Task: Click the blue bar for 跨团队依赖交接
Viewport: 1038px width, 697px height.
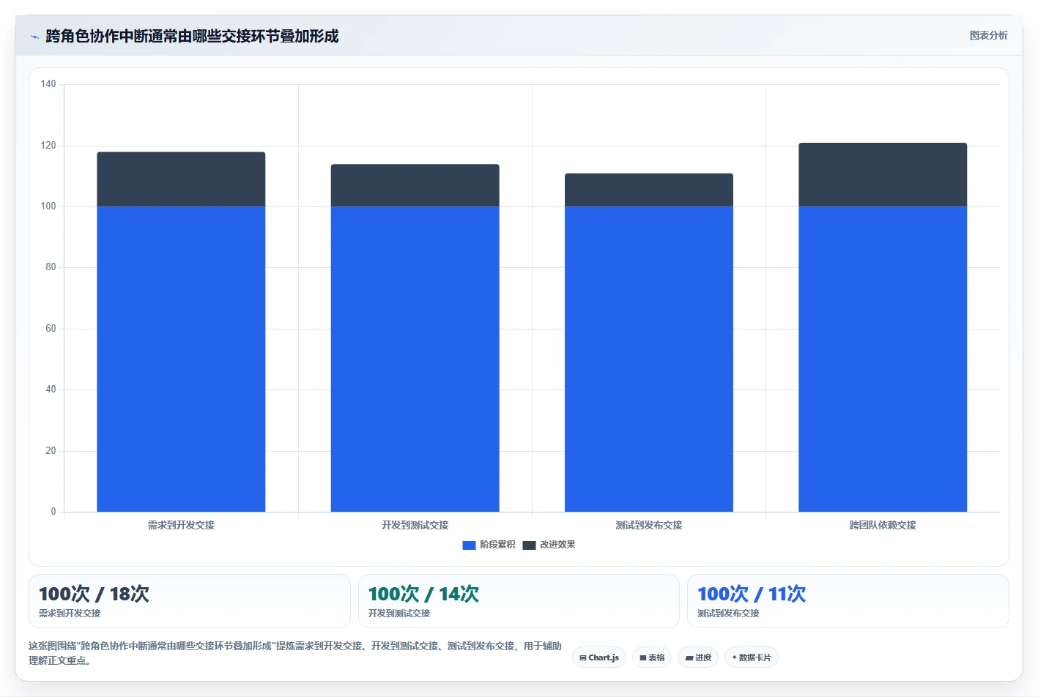Action: pos(883,359)
